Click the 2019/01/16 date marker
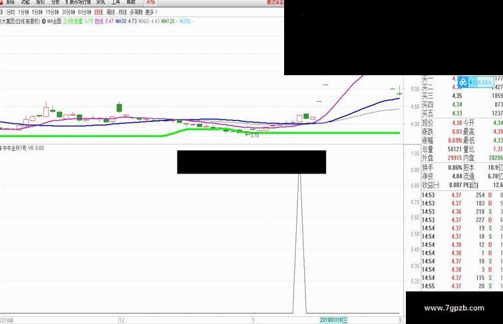 [333, 320]
